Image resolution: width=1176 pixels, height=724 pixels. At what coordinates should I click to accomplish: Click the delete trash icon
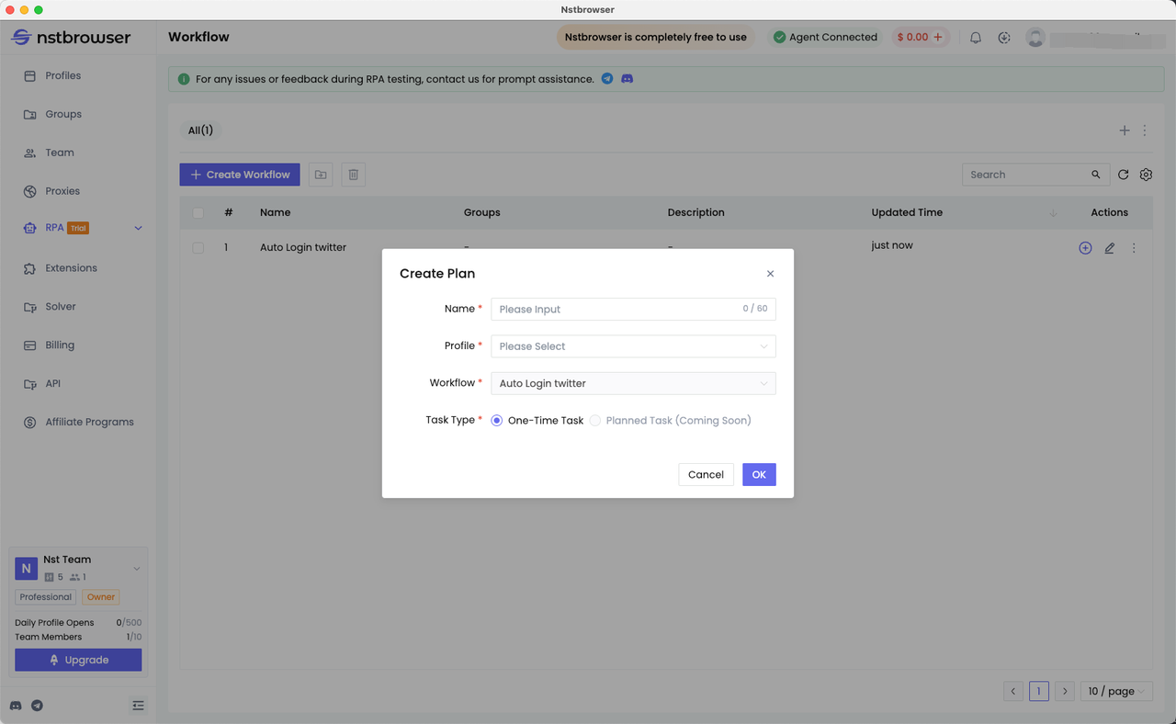pyautogui.click(x=354, y=175)
